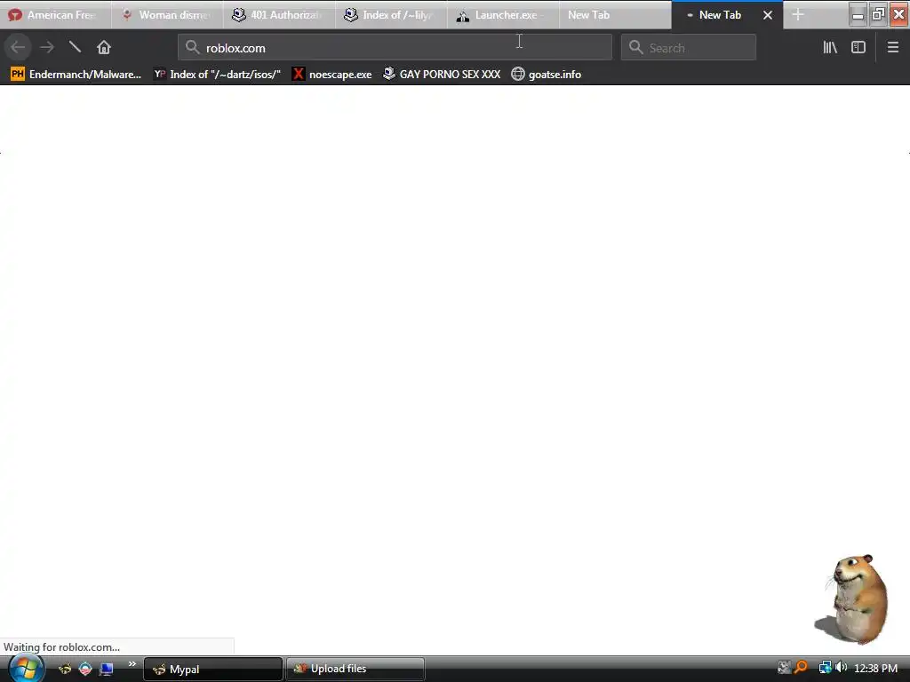Image resolution: width=910 pixels, height=682 pixels.
Task: Click the magnifier icon in address bar
Action: pos(192,47)
